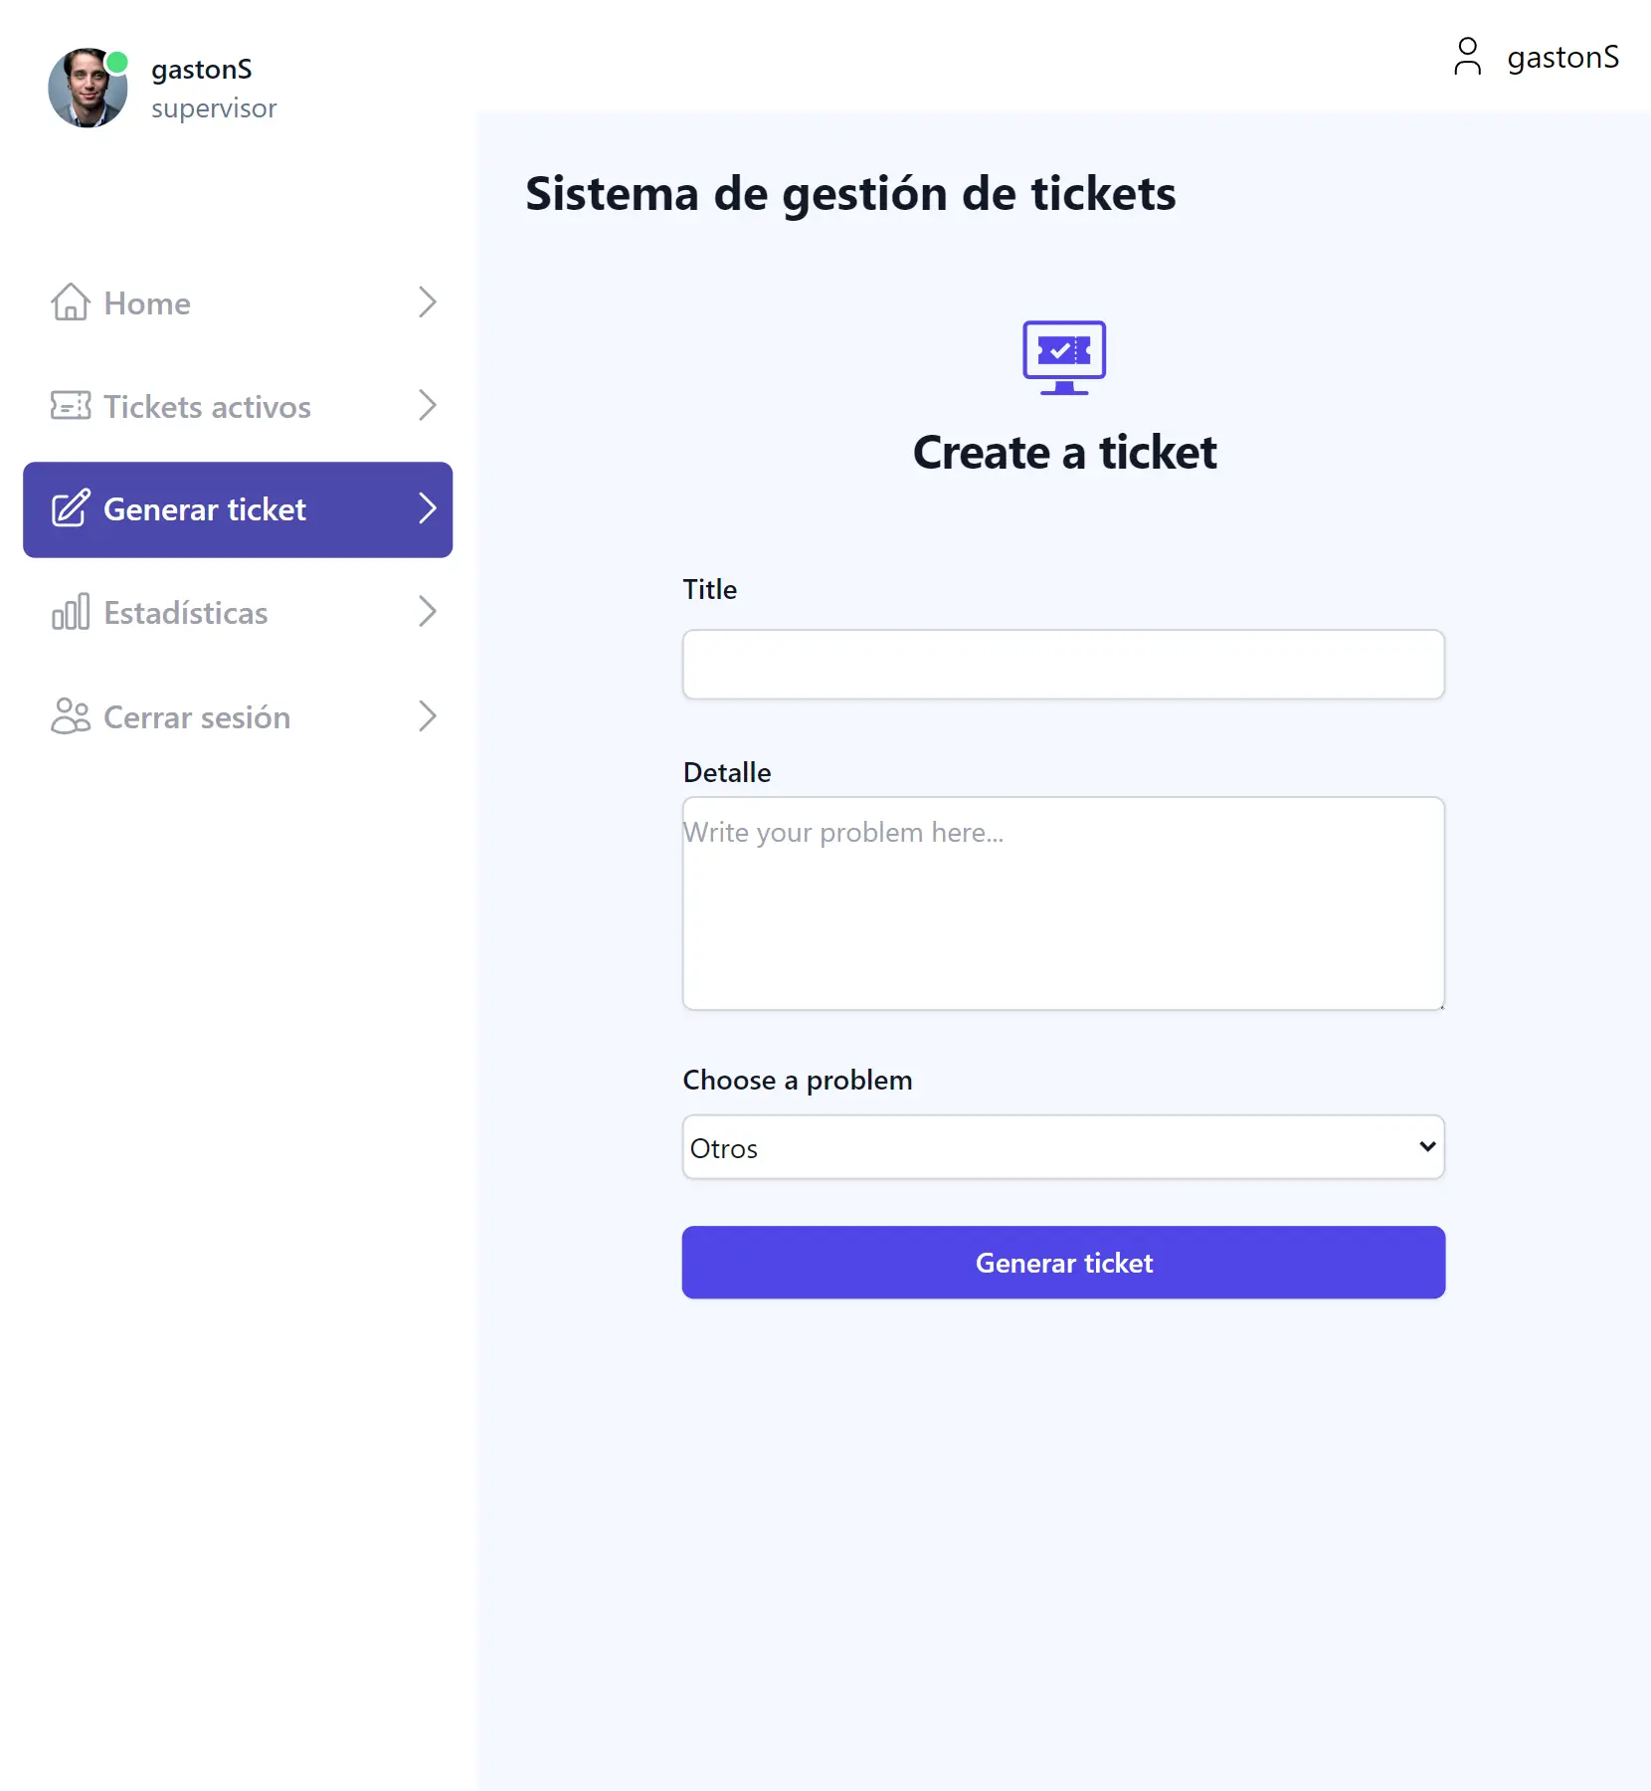
Task: Expand the chevron next to Tickets activos
Action: coord(428,406)
